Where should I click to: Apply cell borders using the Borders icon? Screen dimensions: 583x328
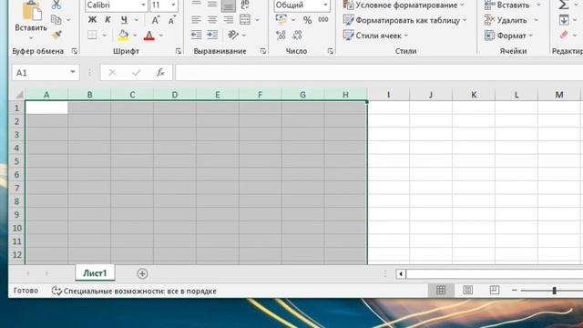coord(92,36)
